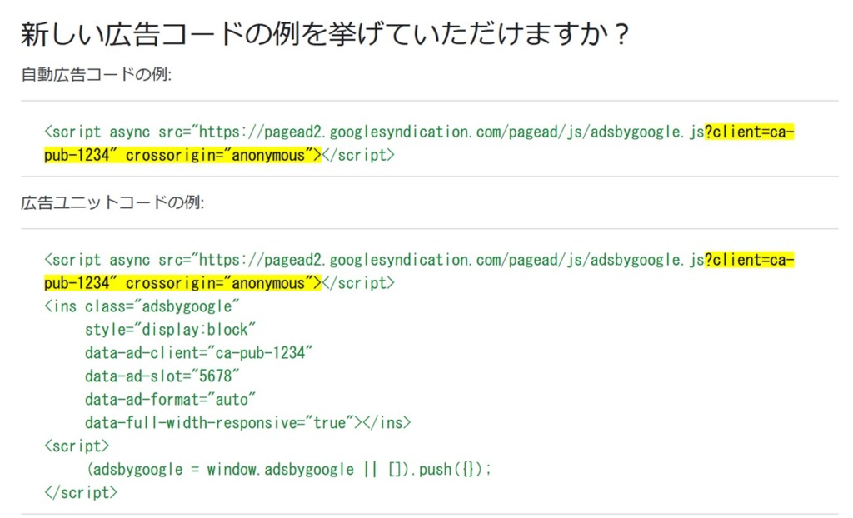
Task: Click the line data-full-width-responsive="true"
Action: tap(248, 423)
